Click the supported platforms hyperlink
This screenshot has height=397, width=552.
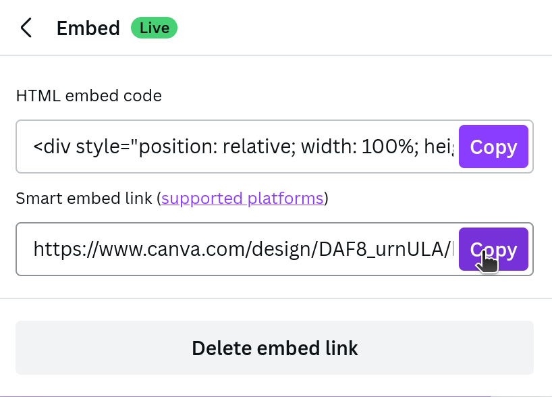pos(242,198)
